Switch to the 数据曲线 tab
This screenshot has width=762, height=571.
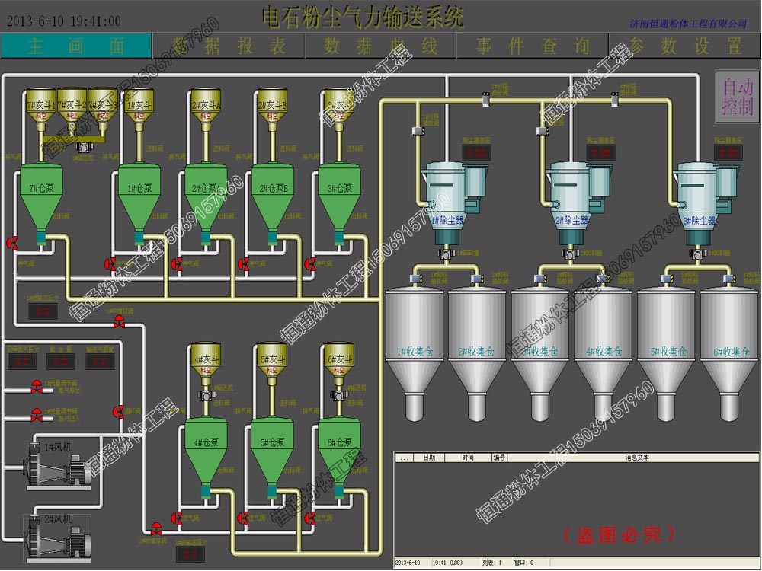point(380,46)
